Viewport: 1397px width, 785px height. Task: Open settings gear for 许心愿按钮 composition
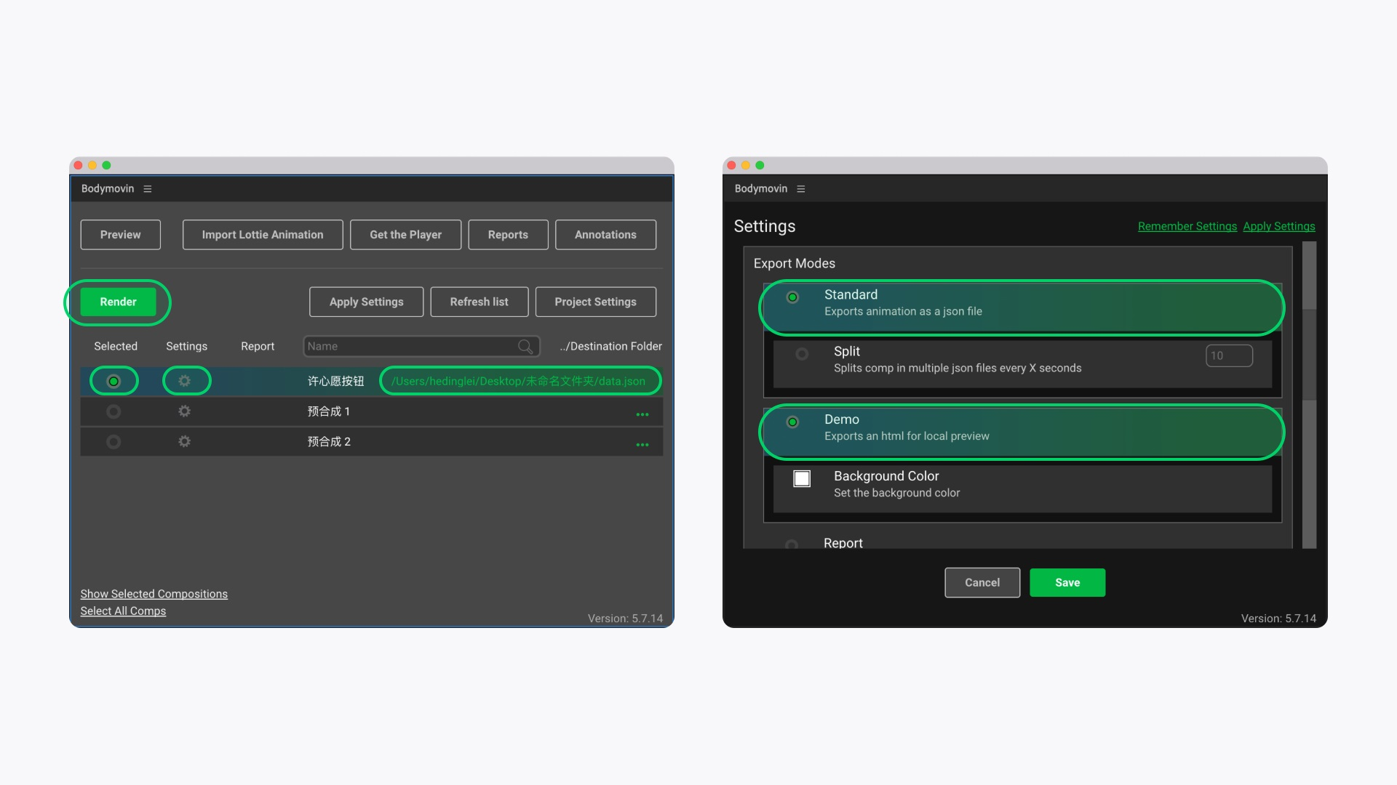point(185,381)
